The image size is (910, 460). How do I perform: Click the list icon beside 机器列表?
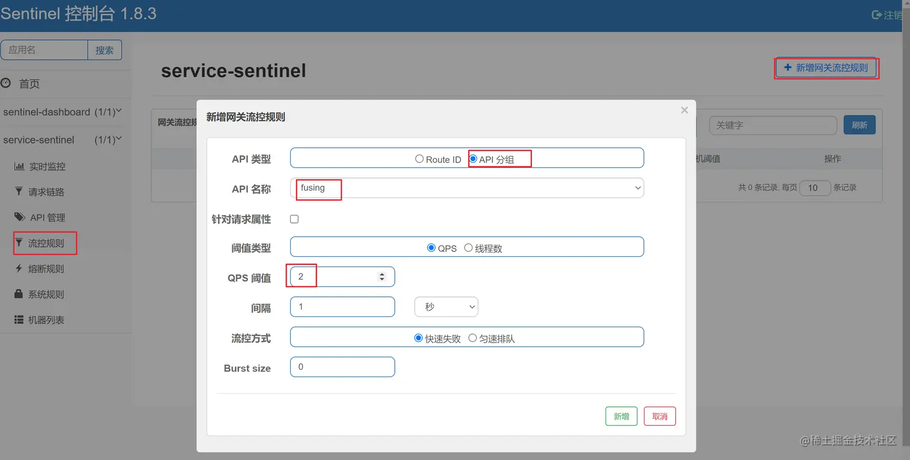coord(19,320)
